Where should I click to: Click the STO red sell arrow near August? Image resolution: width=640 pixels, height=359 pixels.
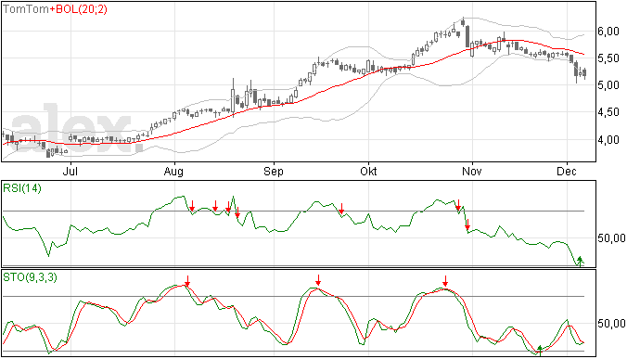tap(187, 281)
